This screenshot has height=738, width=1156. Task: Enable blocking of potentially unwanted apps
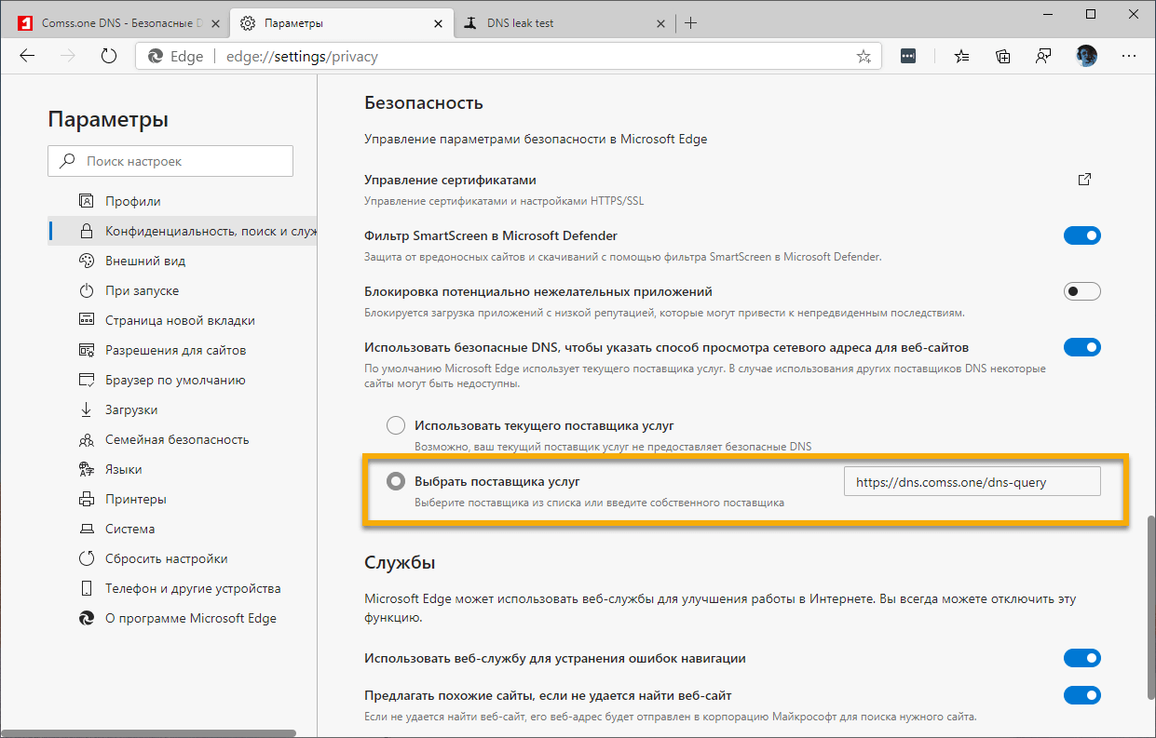[1081, 291]
